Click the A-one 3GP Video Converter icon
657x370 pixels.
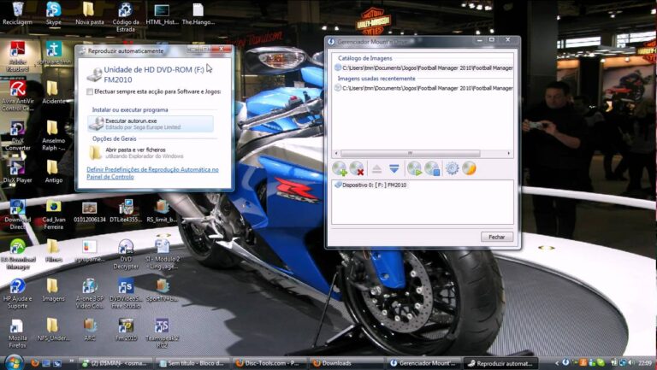pos(90,293)
